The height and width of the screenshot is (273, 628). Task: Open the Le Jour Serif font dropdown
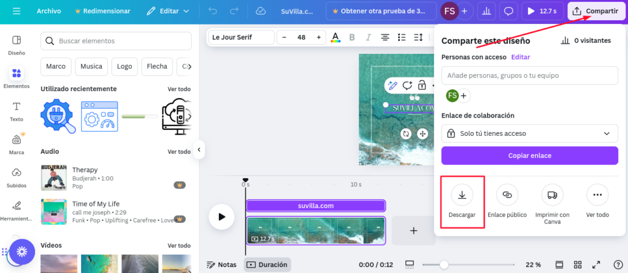point(242,37)
